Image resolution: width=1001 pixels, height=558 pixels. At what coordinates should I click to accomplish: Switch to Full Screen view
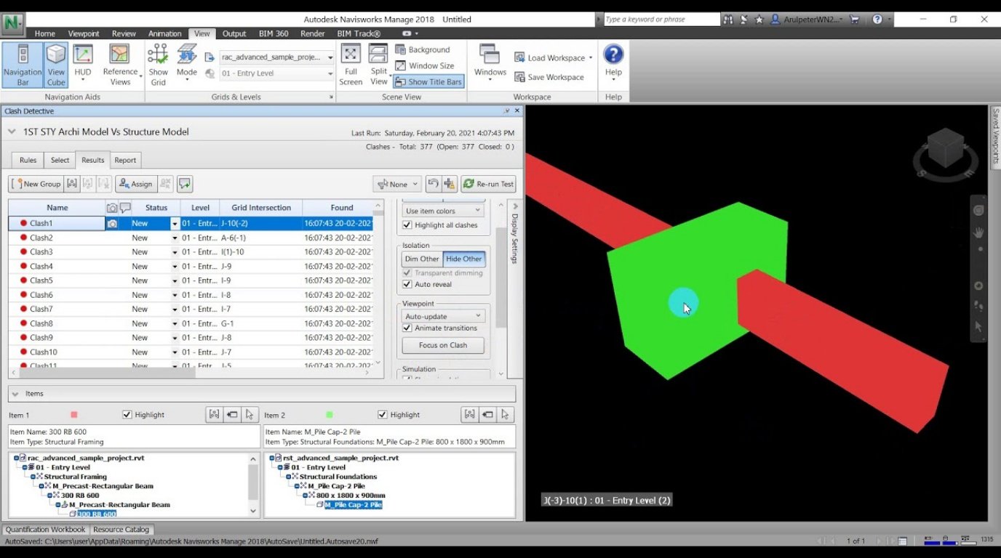click(x=351, y=65)
